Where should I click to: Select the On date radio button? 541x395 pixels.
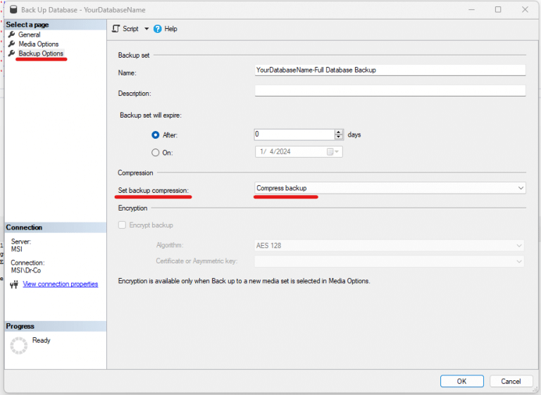coord(156,152)
